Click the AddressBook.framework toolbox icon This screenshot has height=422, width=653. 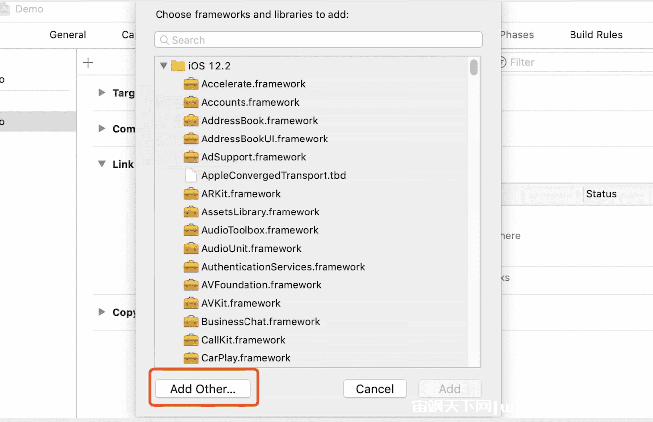pyautogui.click(x=191, y=121)
